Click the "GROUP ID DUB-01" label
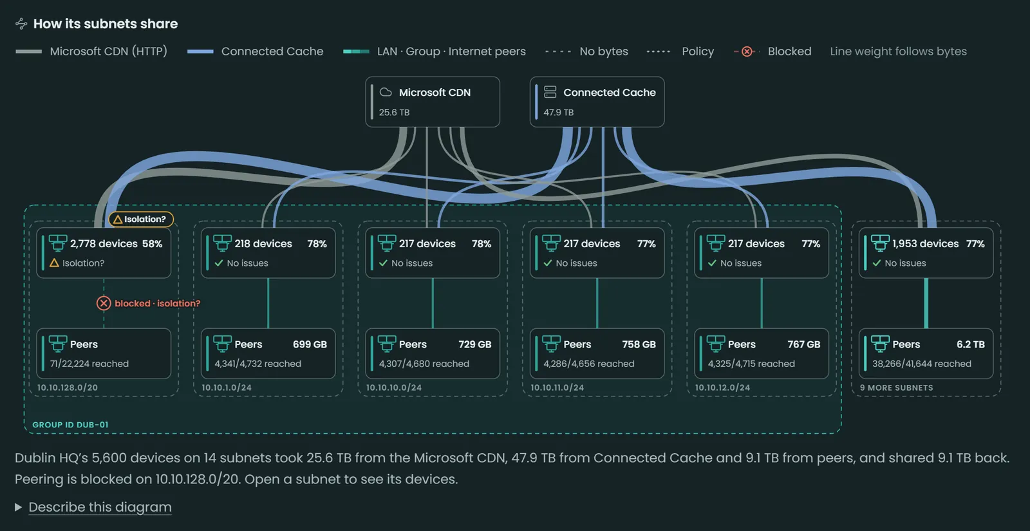The image size is (1030, 531). [x=71, y=425]
